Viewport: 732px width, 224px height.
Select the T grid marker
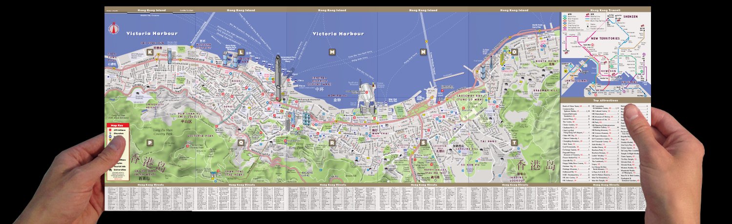pyautogui.click(x=514, y=143)
